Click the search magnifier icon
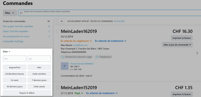 coord(21,13)
